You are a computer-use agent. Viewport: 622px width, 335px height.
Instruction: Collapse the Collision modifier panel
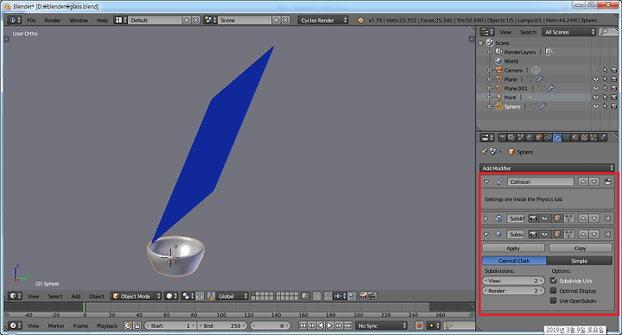click(486, 181)
